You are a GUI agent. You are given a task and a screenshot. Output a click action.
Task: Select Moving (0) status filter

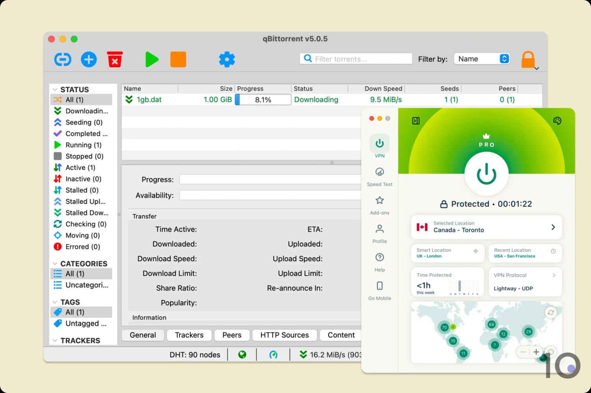81,235
